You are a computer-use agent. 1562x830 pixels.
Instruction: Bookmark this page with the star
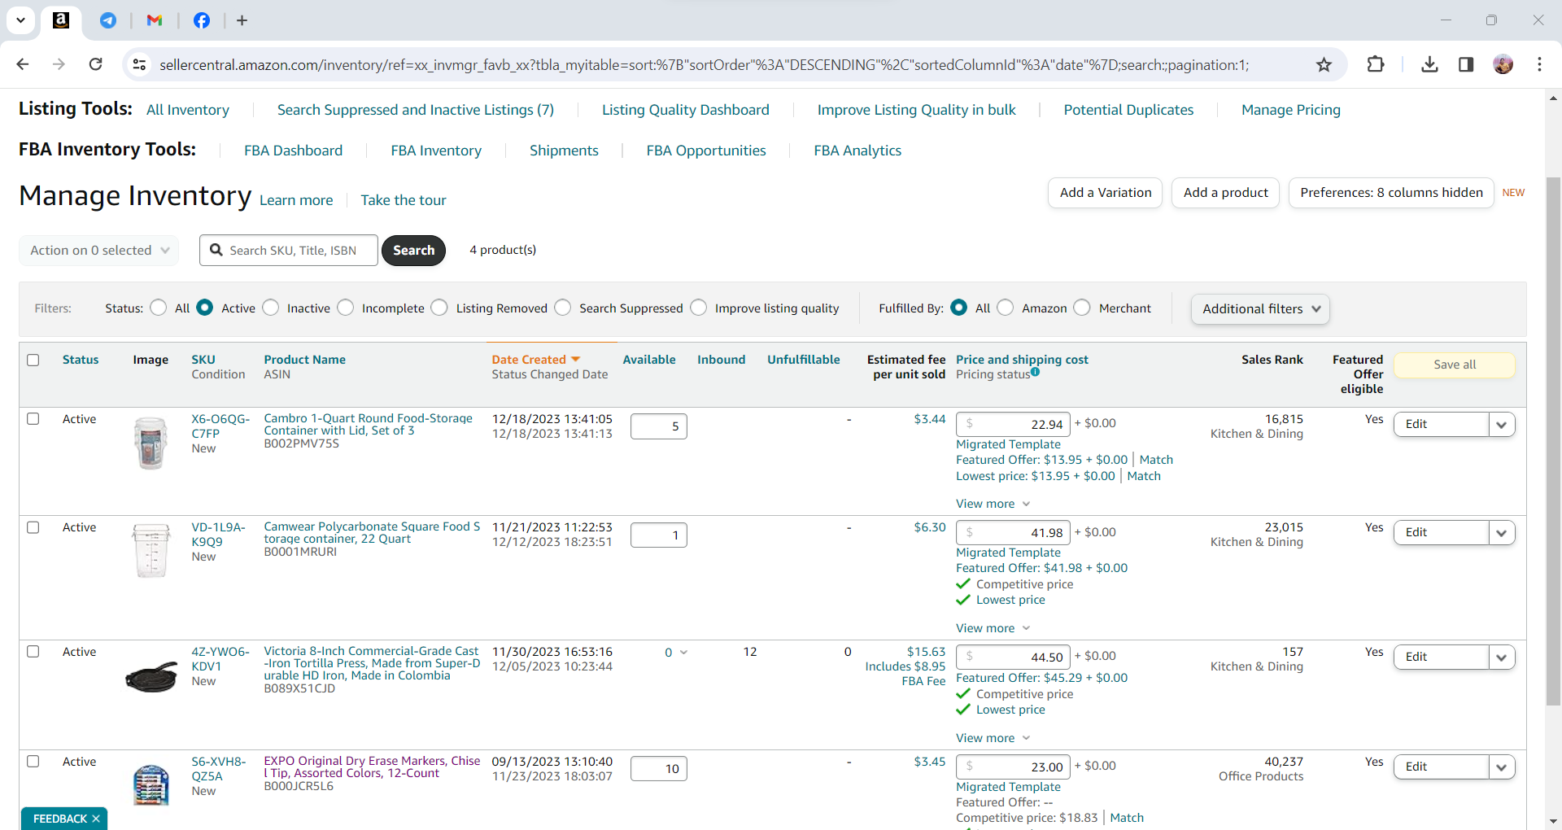[1324, 64]
